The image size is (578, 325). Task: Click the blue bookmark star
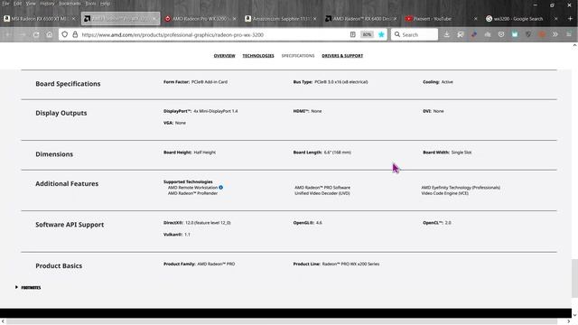pyautogui.click(x=381, y=34)
